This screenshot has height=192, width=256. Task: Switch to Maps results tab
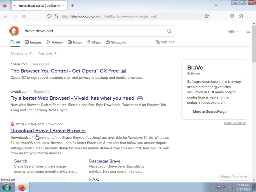(x=94, y=42)
